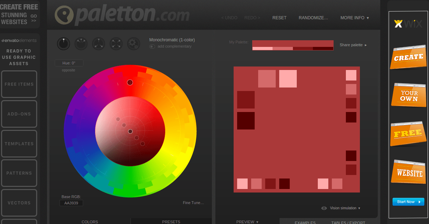Click the Base RGB AA3939 field
This screenshot has width=429, height=224.
tap(71, 203)
